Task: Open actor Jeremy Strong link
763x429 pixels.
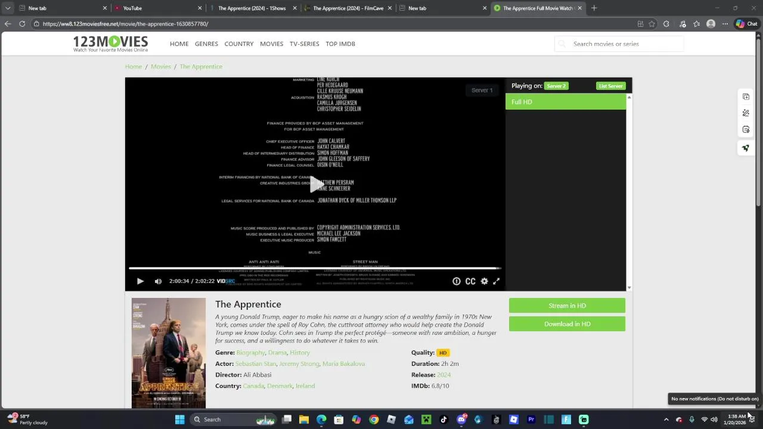Action: (299, 363)
